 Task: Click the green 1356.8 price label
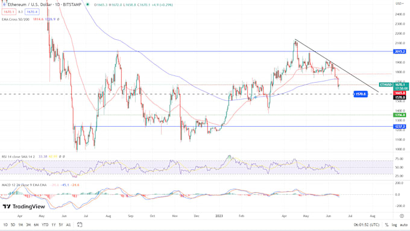[x=400, y=115]
